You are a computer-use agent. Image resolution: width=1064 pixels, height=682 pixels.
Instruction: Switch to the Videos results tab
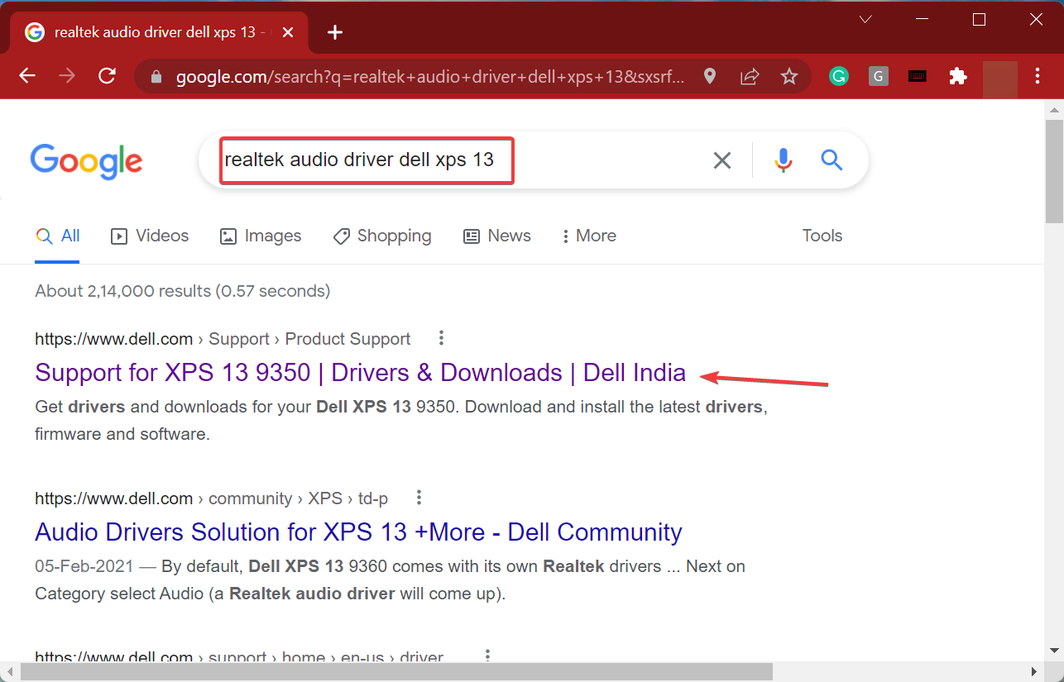(150, 236)
